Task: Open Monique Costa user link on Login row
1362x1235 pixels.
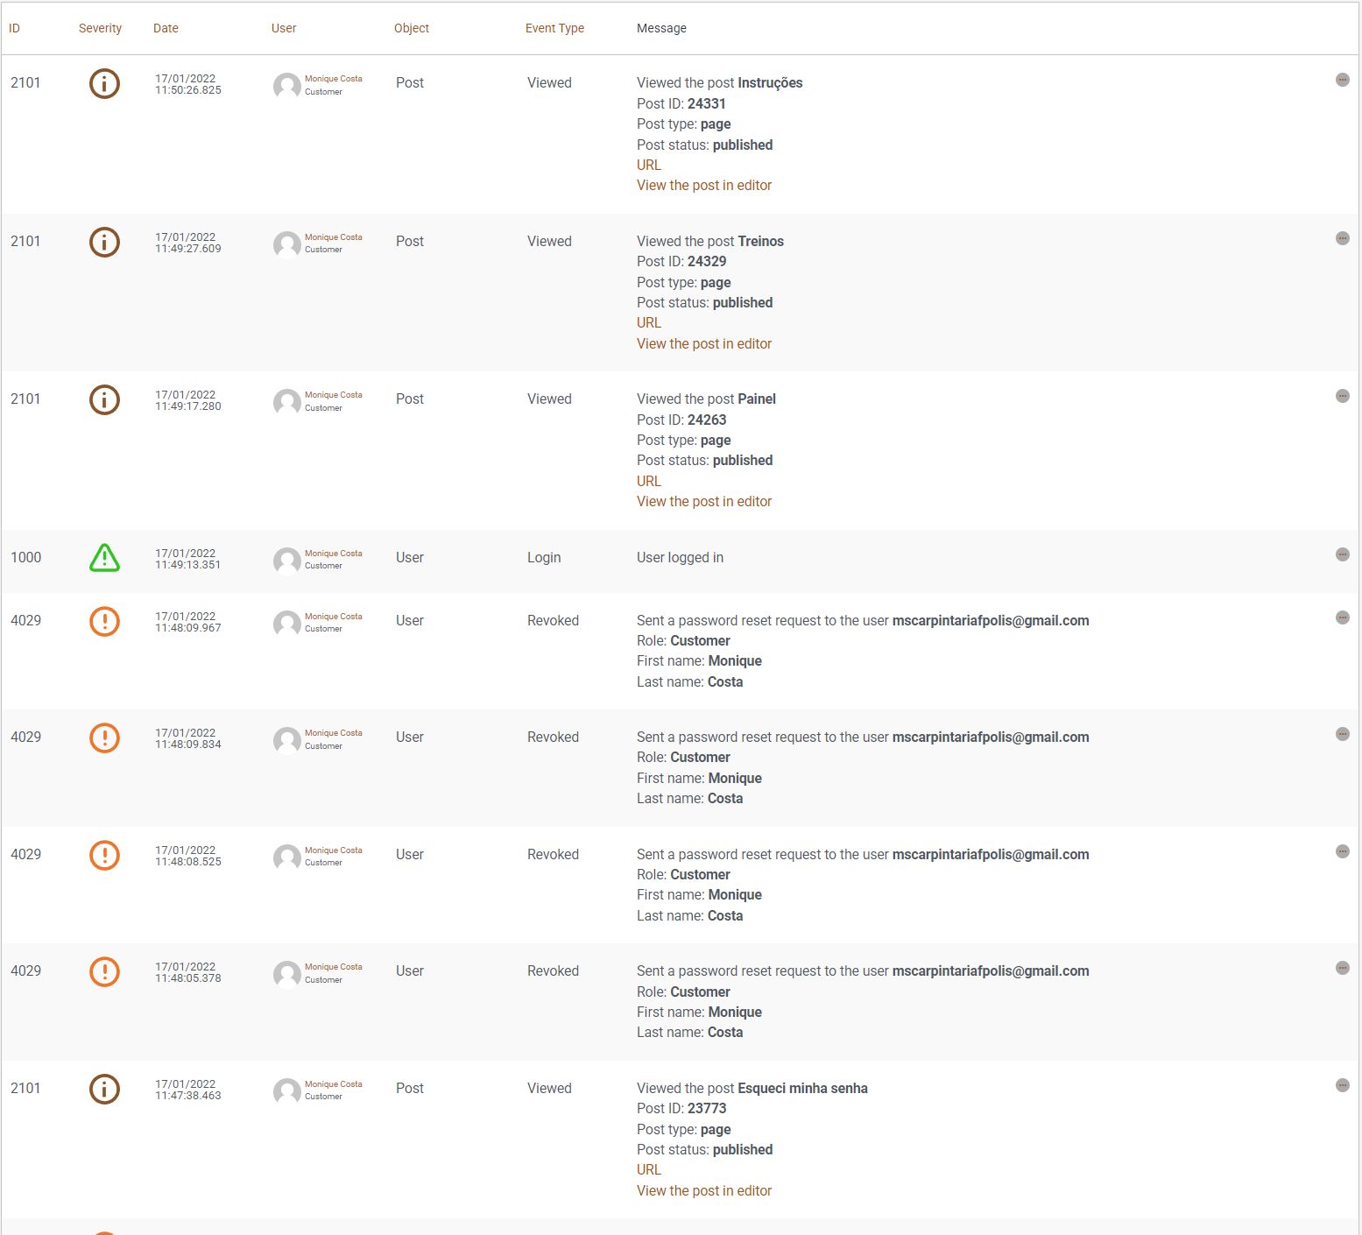Action: [x=333, y=554]
